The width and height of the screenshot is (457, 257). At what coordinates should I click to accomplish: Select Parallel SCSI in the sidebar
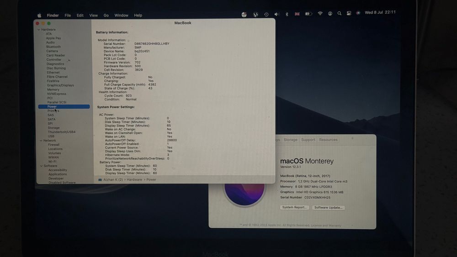pyautogui.click(x=57, y=102)
